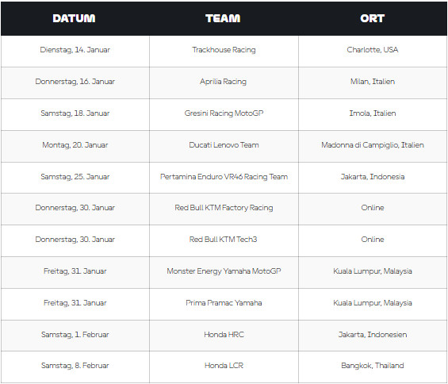Click Red Bull KTM Tech3 cell
This screenshot has height=384, width=448.
[223, 240]
